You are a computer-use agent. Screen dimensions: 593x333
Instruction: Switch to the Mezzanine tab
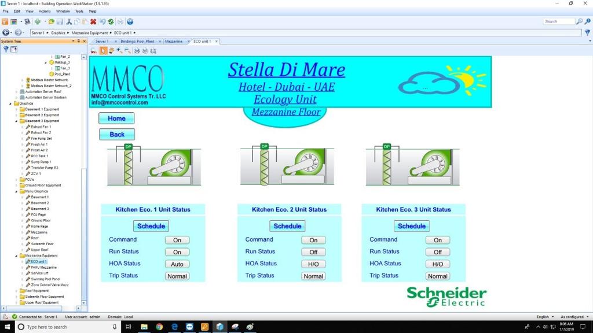pos(174,41)
